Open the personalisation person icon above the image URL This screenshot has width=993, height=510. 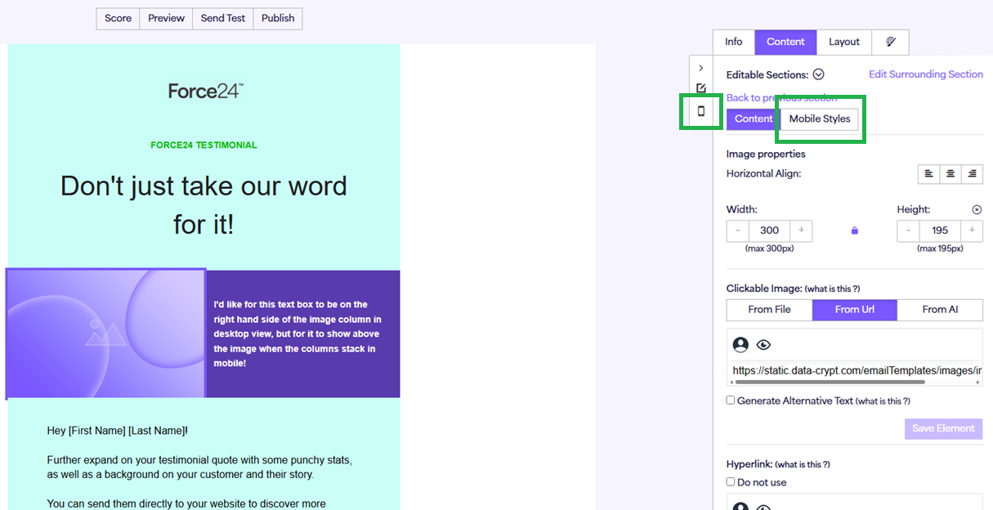pyautogui.click(x=740, y=345)
